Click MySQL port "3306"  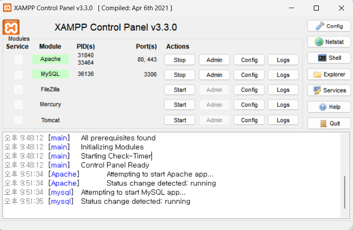[x=150, y=75]
